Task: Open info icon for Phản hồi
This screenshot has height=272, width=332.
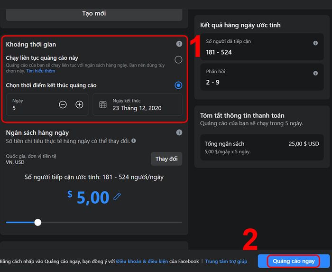Action: pyautogui.click(x=315, y=73)
